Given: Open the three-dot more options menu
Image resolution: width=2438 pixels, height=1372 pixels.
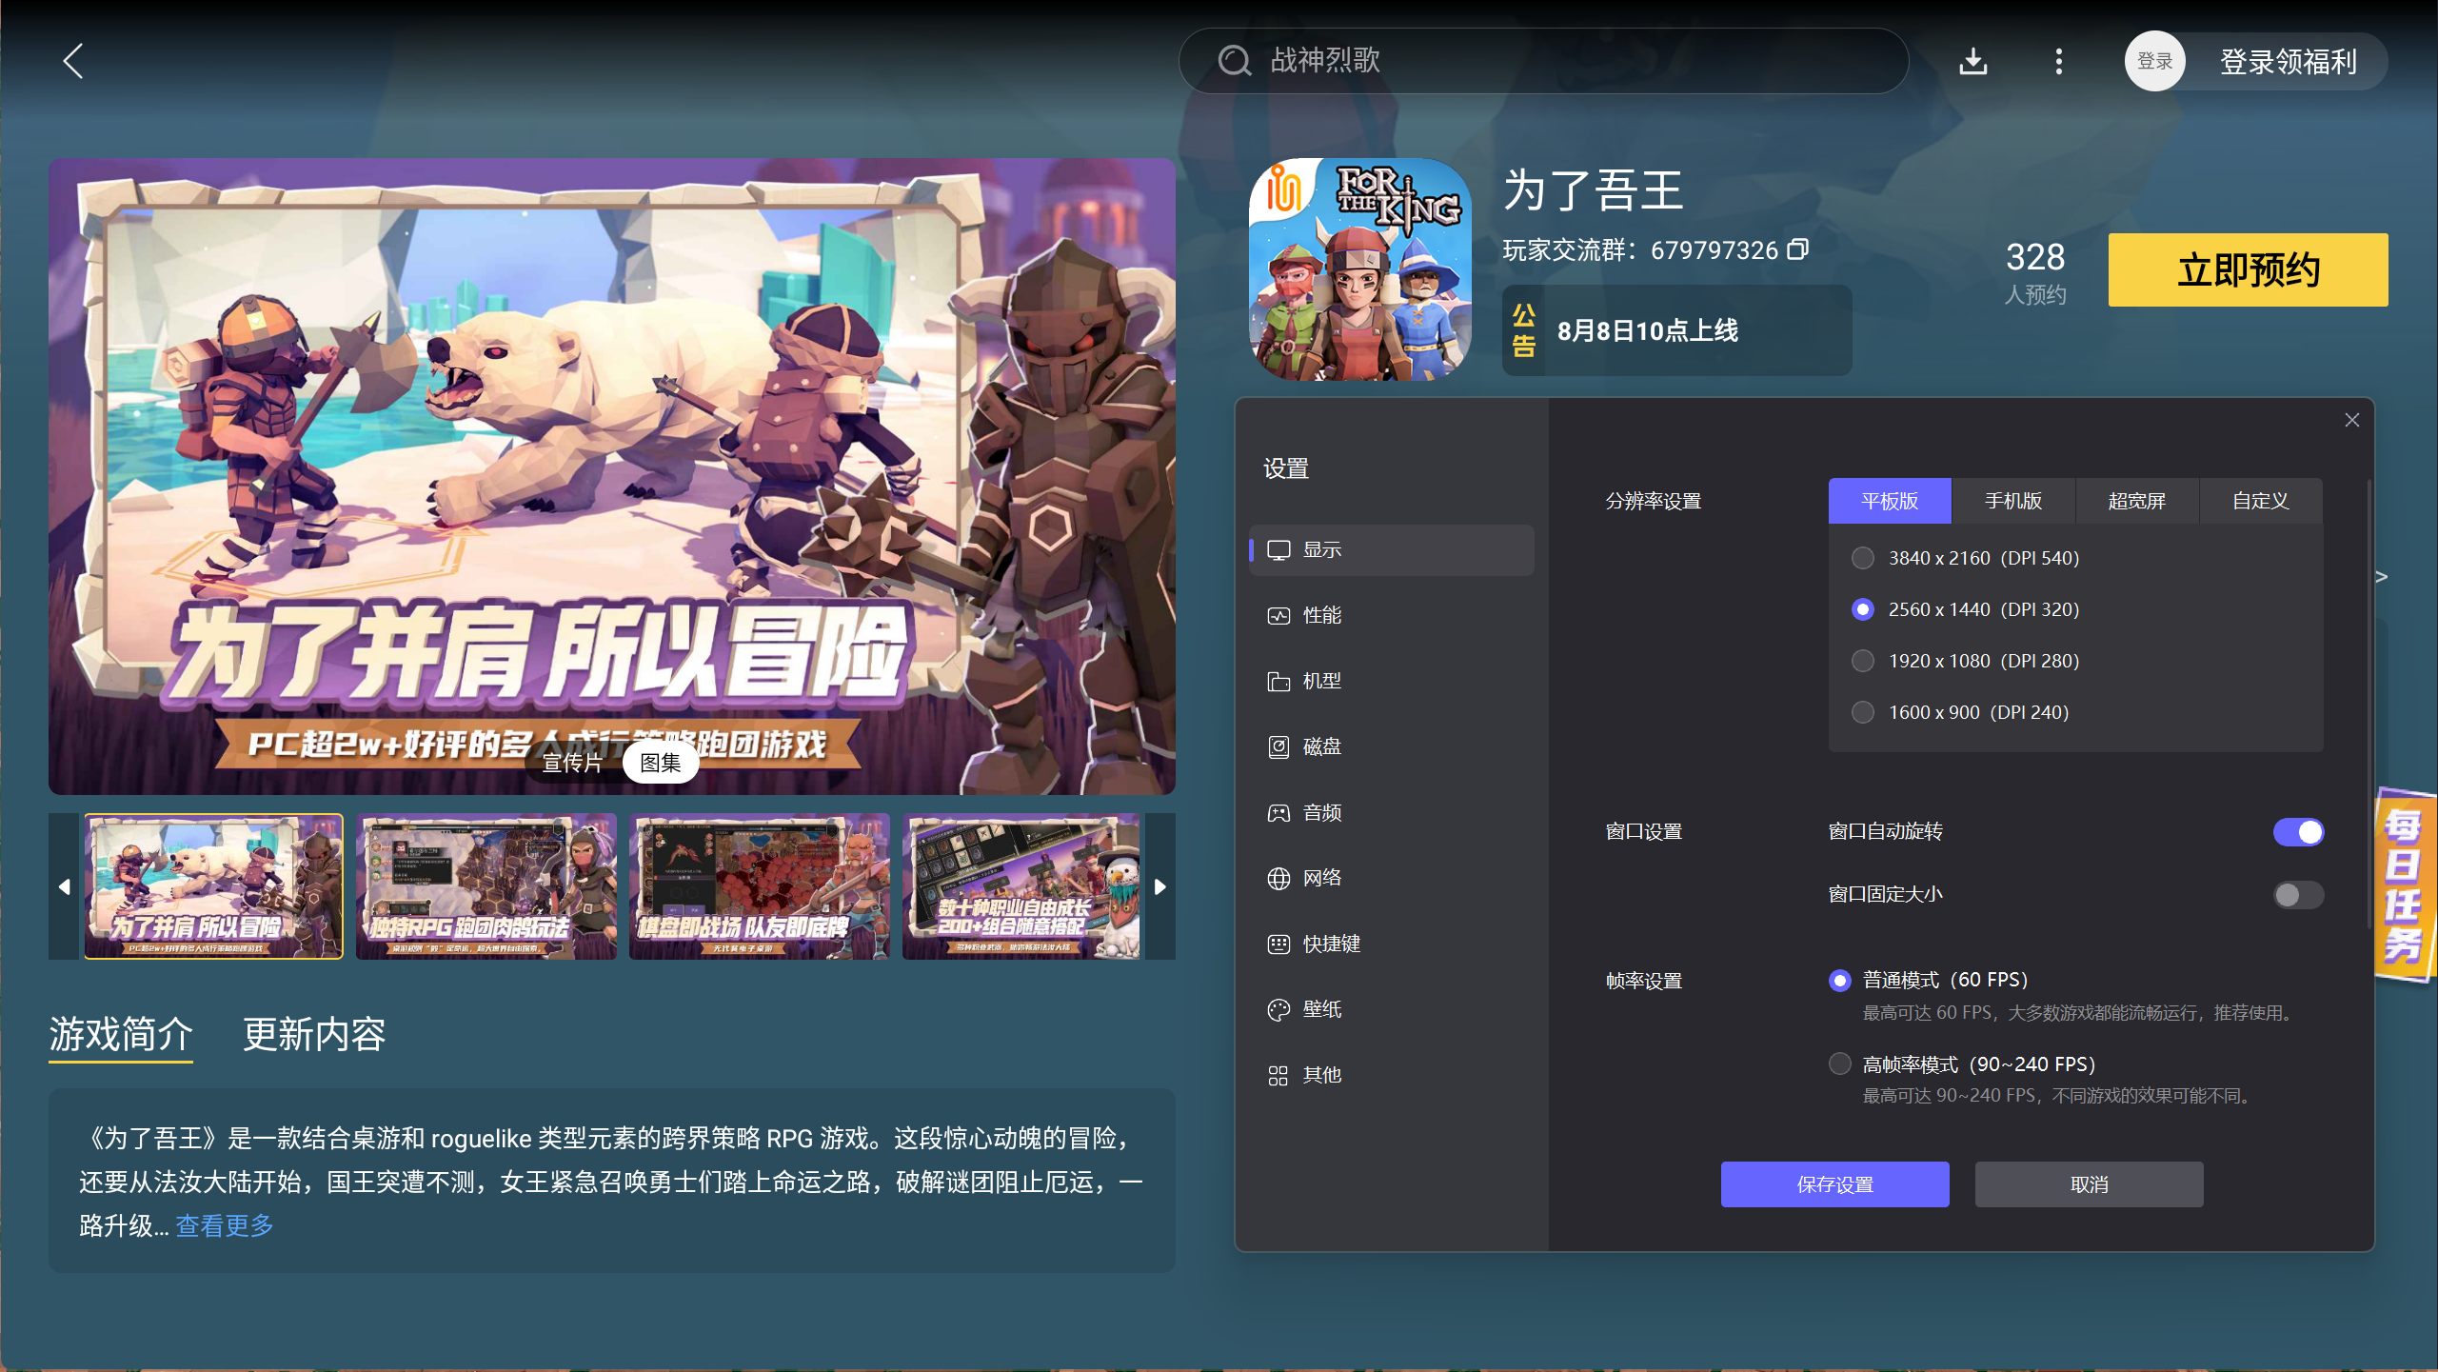Looking at the screenshot, I should 2059,62.
